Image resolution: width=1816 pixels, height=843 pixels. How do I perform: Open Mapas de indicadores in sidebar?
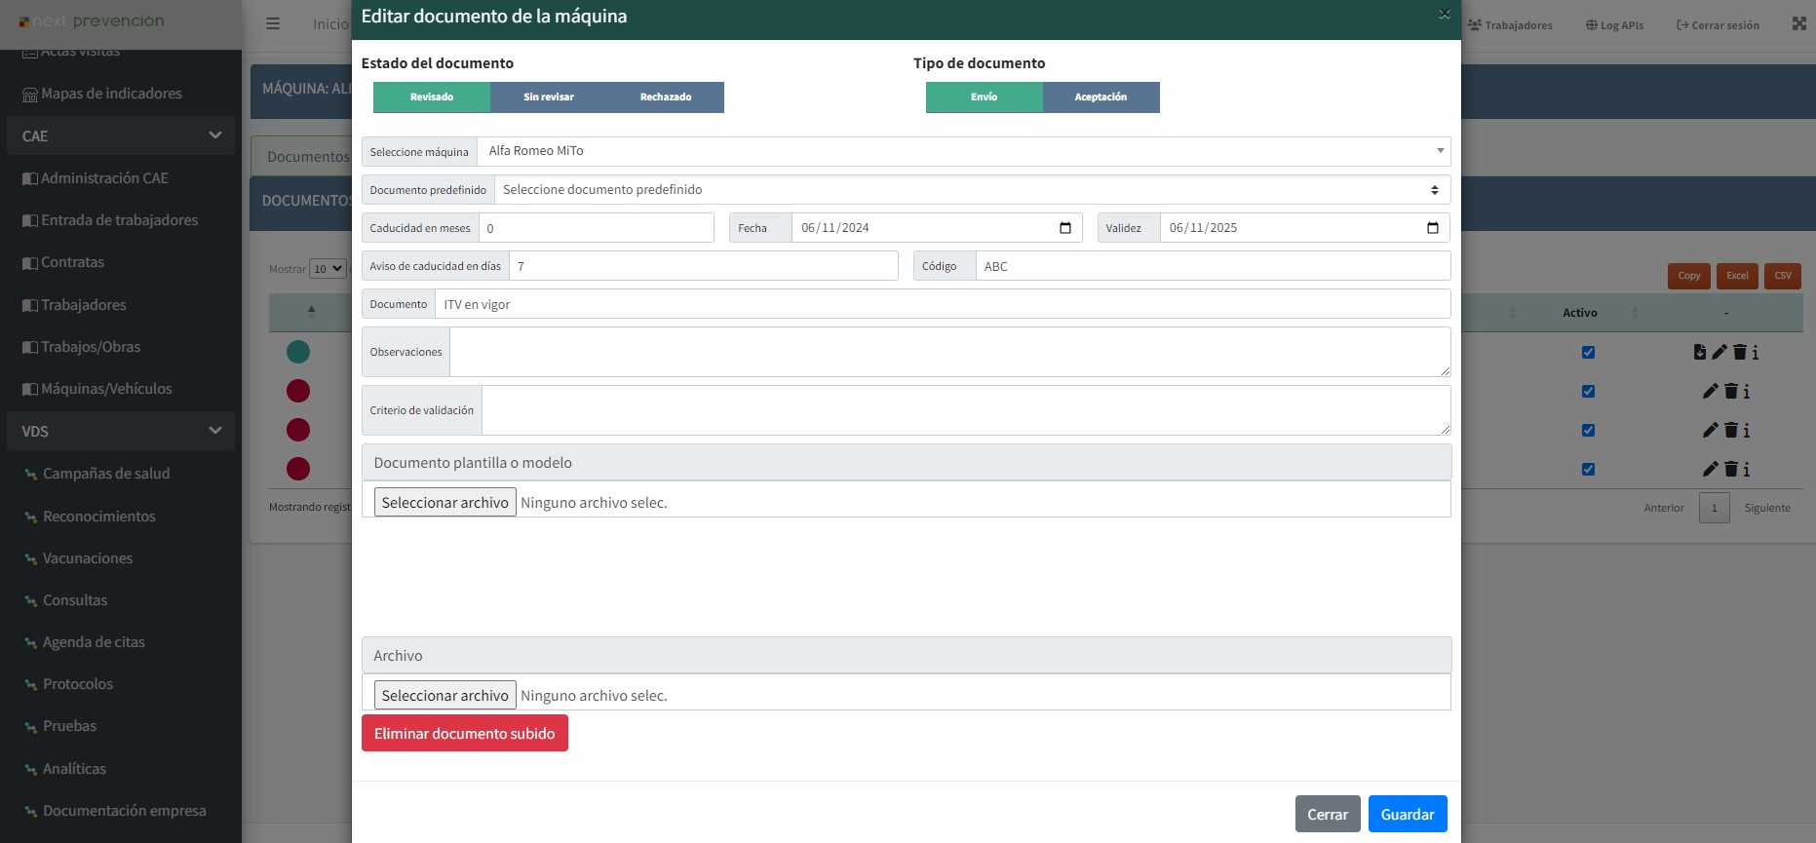click(x=111, y=94)
